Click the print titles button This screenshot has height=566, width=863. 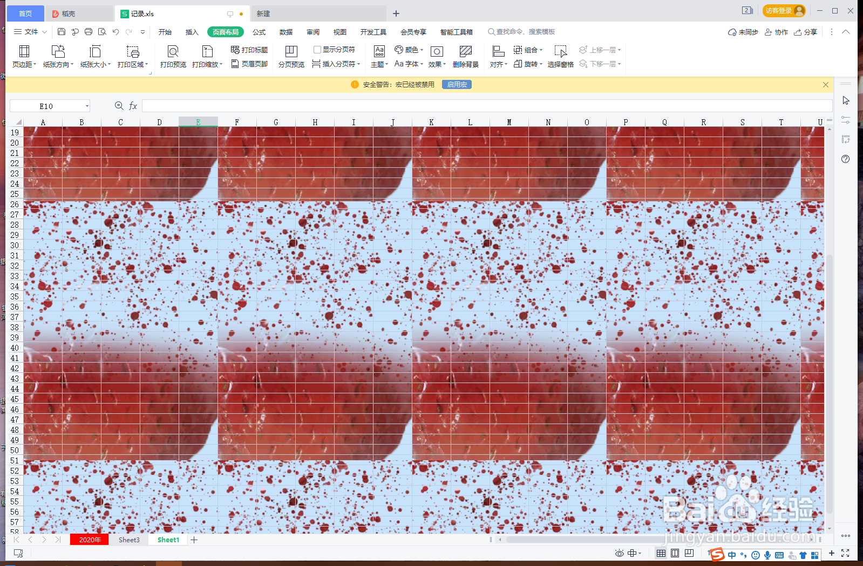pos(249,50)
